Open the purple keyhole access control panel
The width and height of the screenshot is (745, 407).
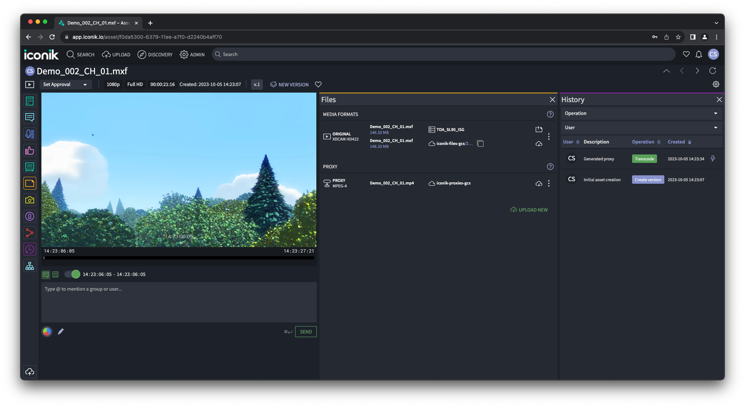[30, 216]
